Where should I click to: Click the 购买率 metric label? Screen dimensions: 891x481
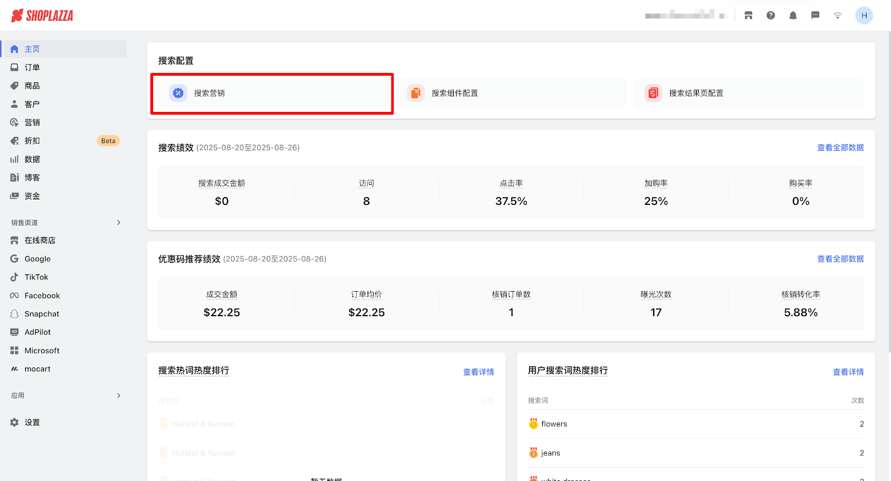pos(801,183)
